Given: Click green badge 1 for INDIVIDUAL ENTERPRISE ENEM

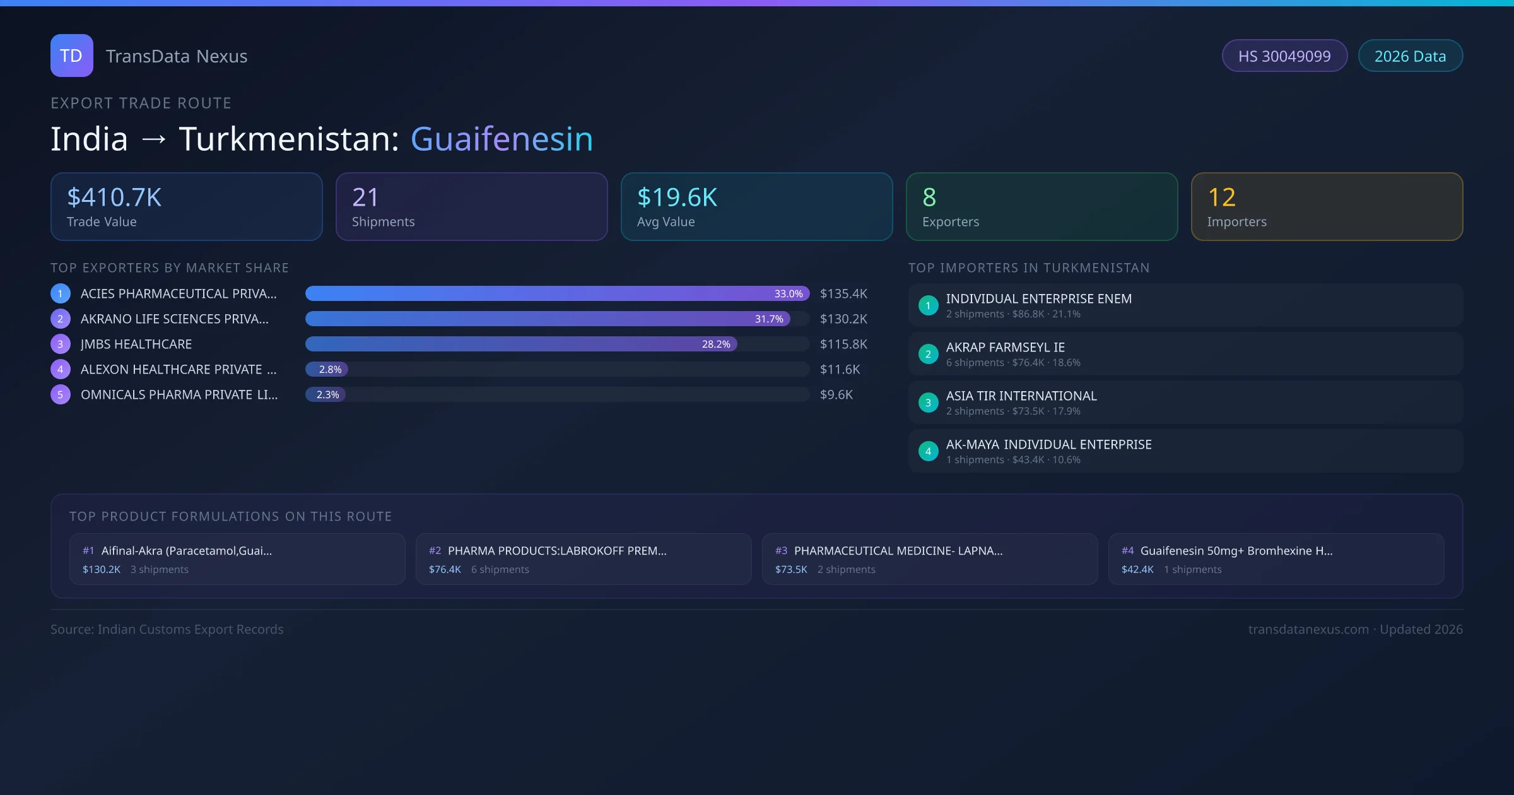Looking at the screenshot, I should pyautogui.click(x=928, y=305).
